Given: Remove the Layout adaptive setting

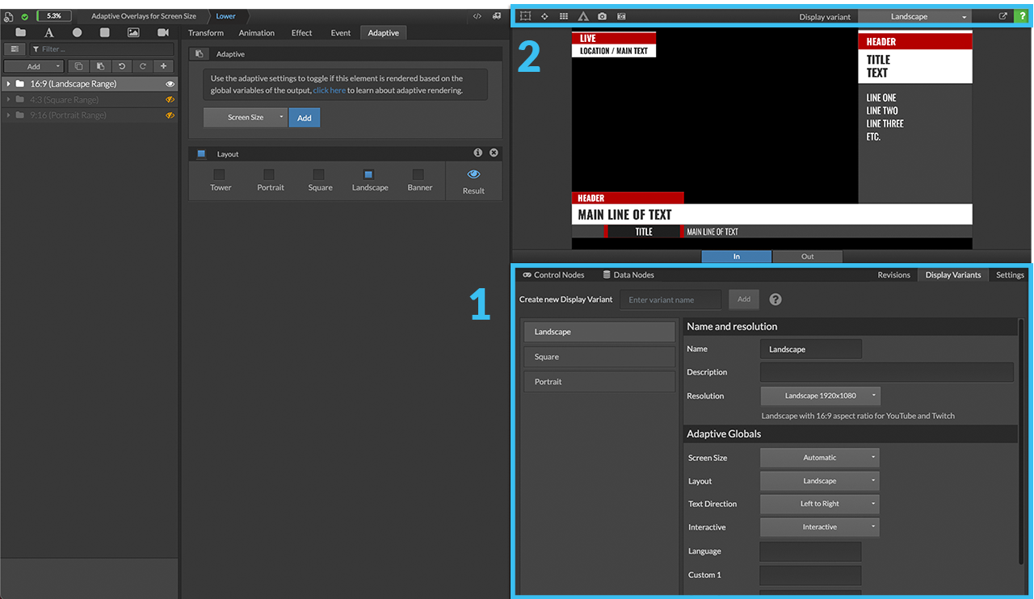Looking at the screenshot, I should tap(494, 153).
